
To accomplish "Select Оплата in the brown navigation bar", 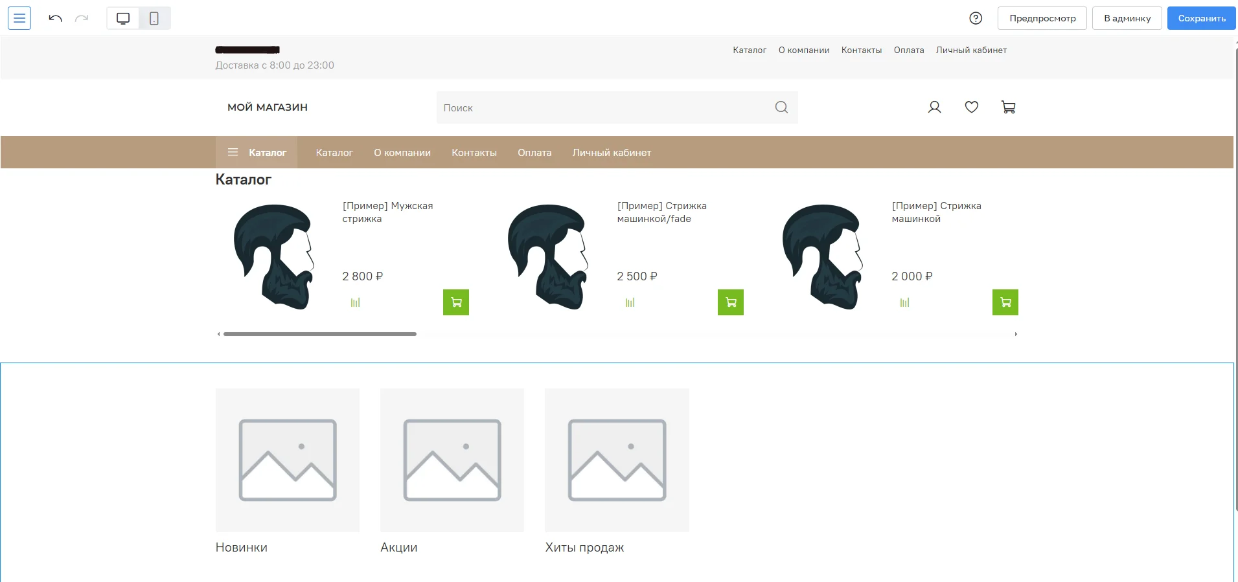I will pyautogui.click(x=534, y=153).
